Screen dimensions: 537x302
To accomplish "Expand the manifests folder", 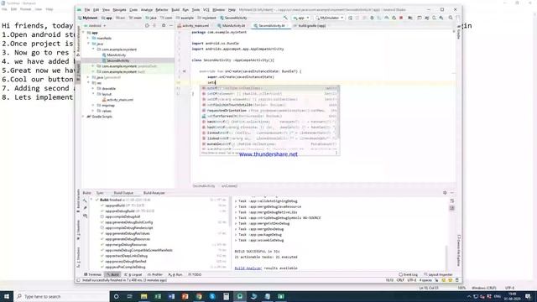I will 88,39.
